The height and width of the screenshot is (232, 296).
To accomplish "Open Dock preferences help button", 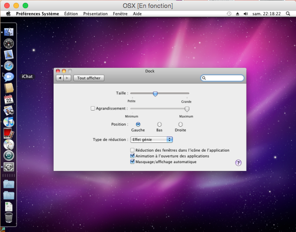I will pyautogui.click(x=238, y=163).
